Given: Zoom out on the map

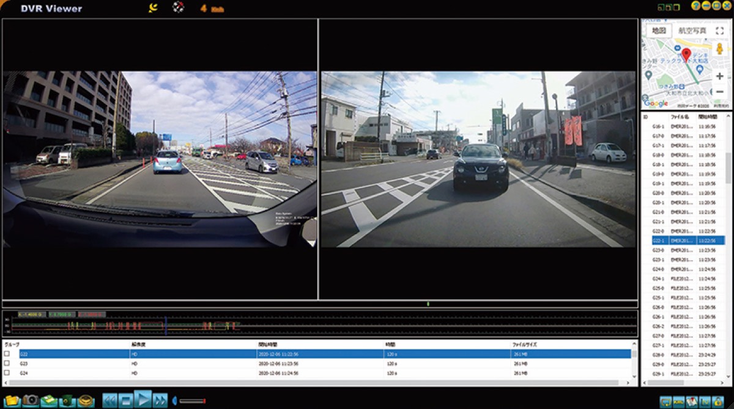Looking at the screenshot, I should coord(719,92).
